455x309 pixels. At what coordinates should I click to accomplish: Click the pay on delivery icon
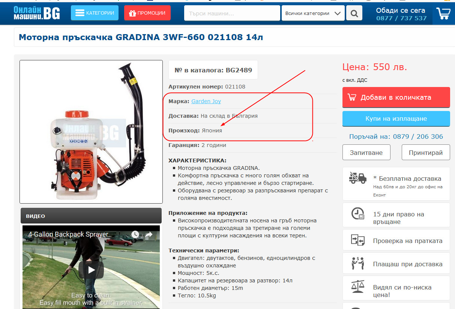357,263
